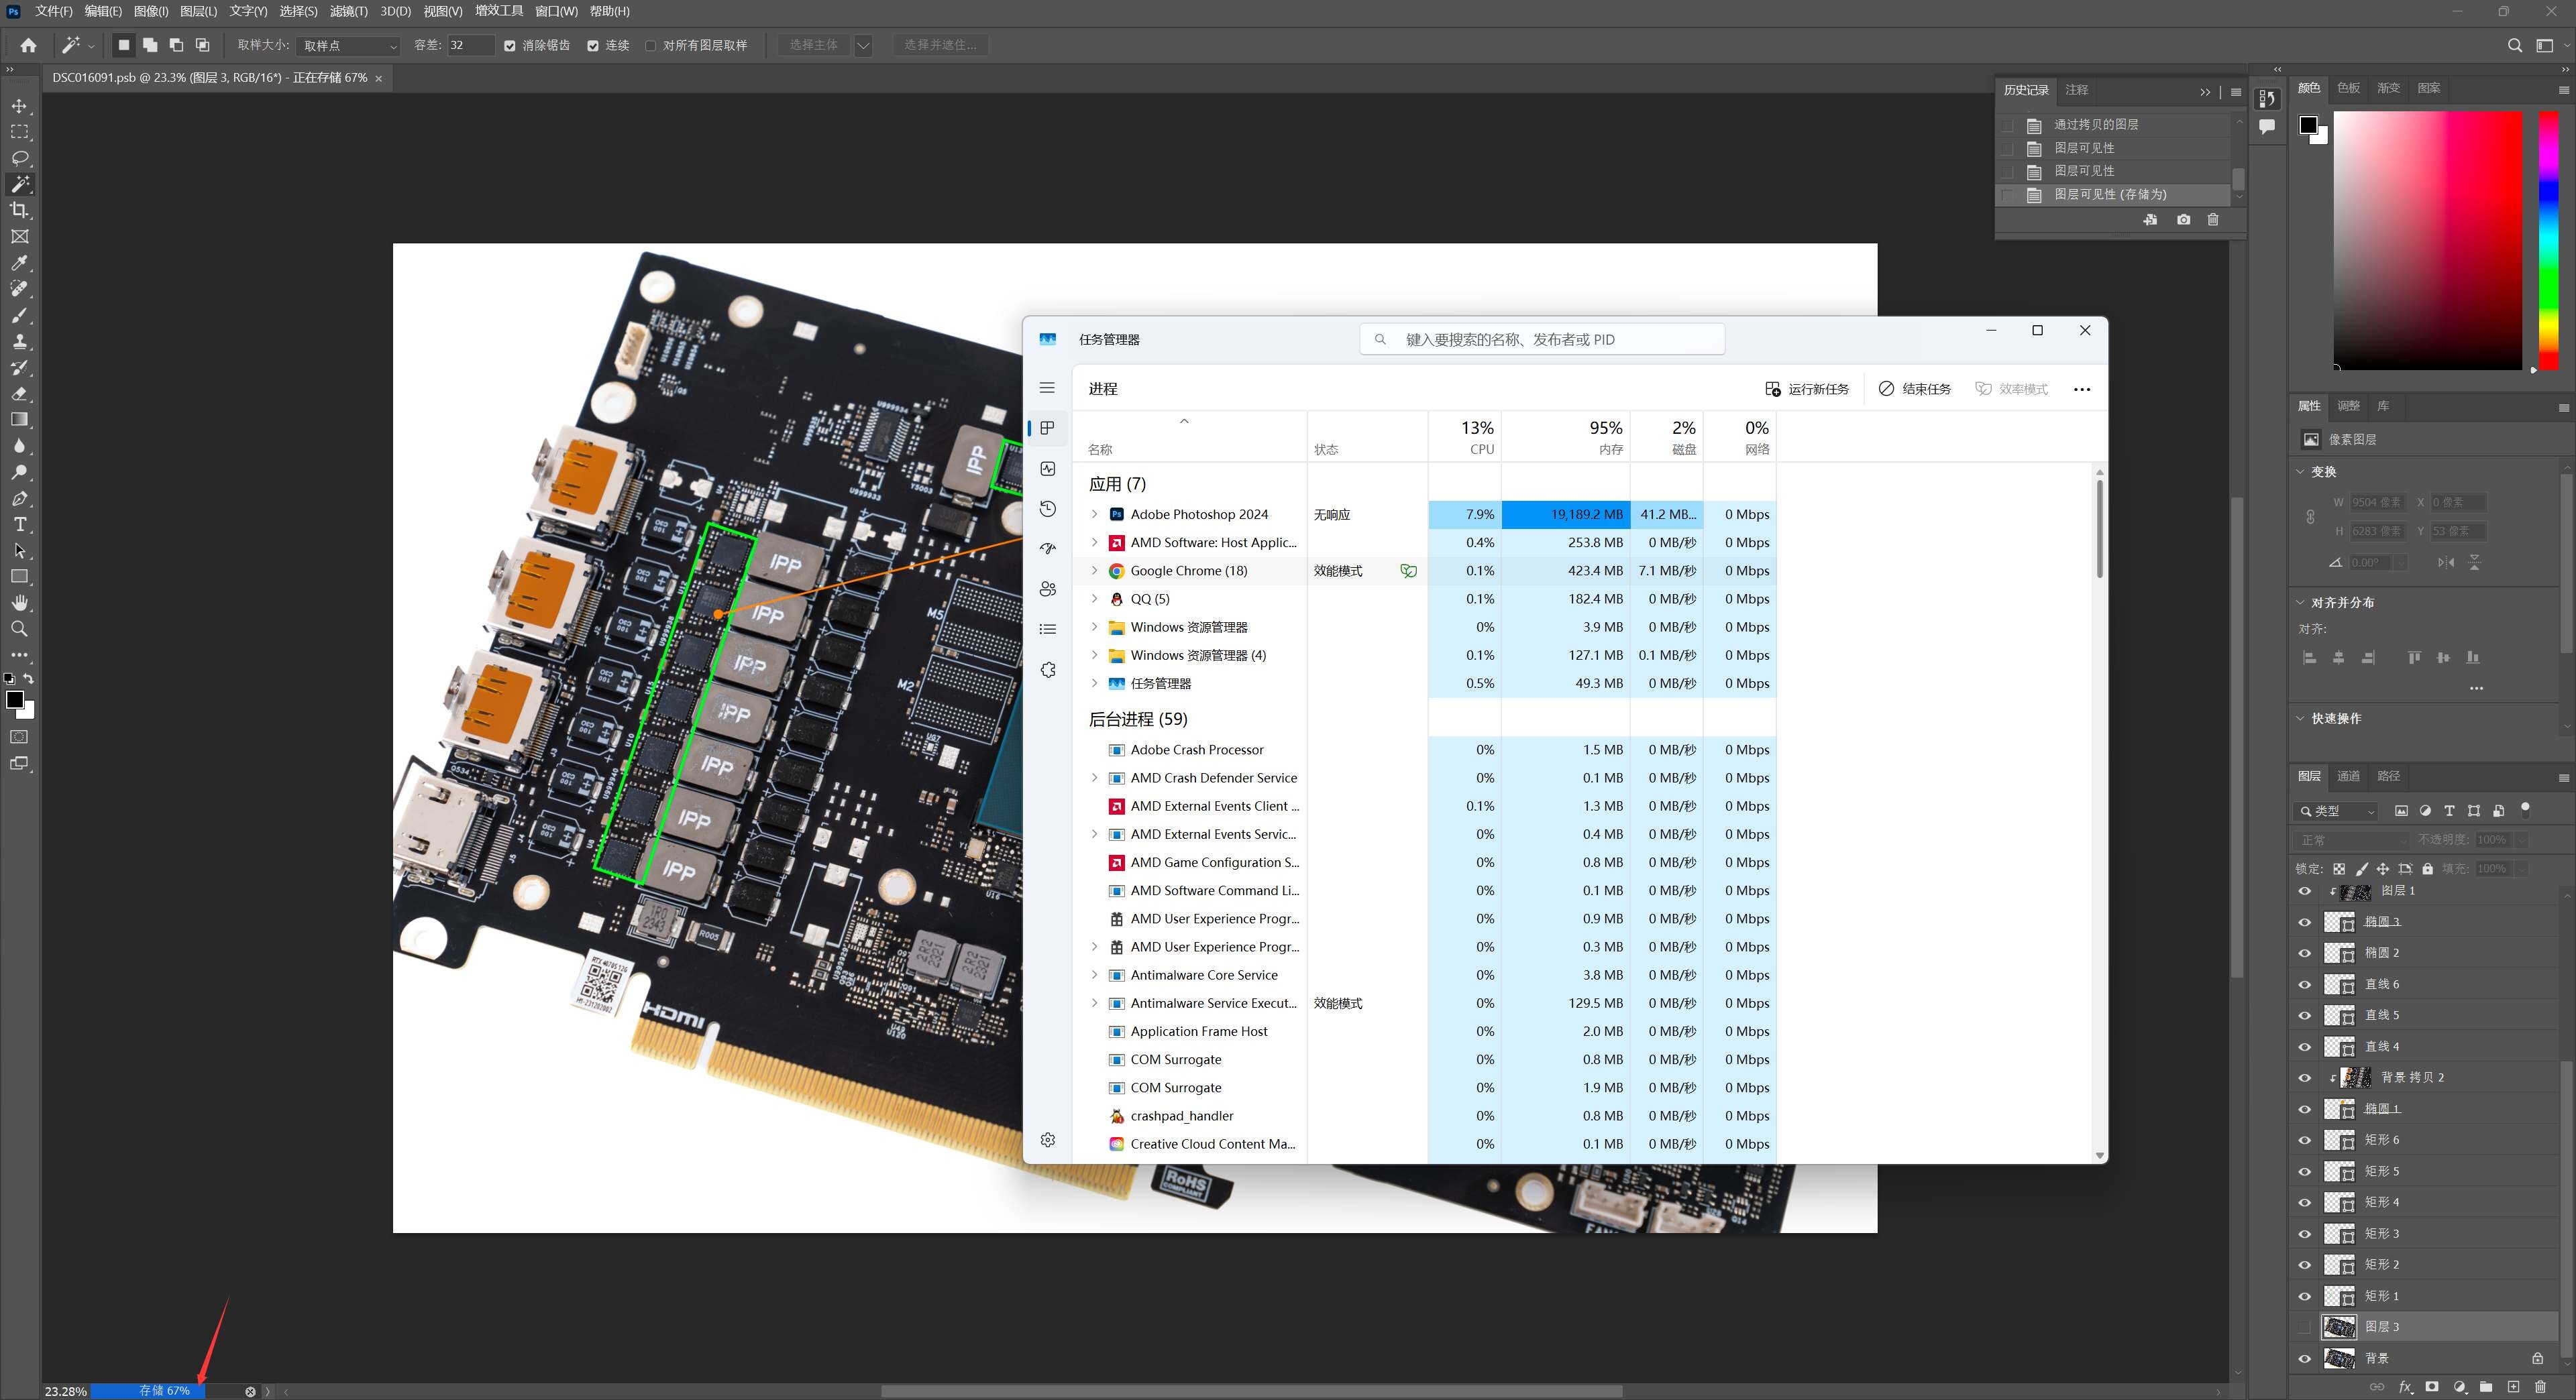Expand Google Chrome (18) process group

(x=1094, y=571)
